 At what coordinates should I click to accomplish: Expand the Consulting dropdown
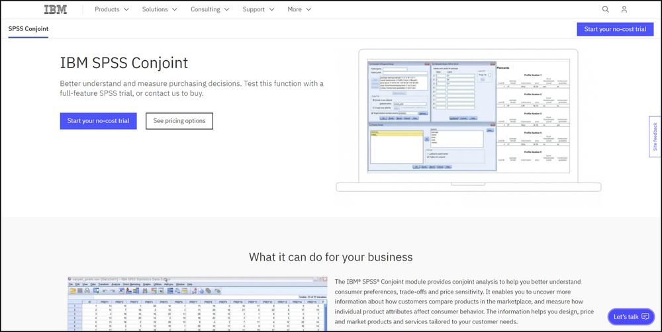pyautogui.click(x=210, y=9)
